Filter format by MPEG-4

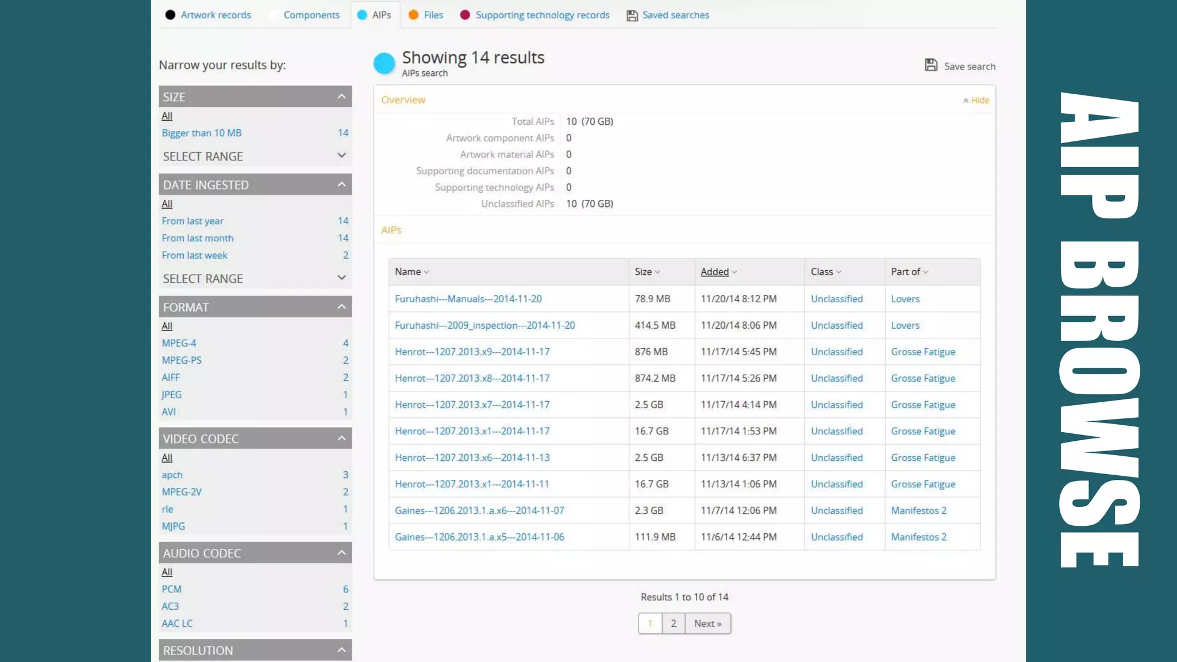(x=179, y=343)
